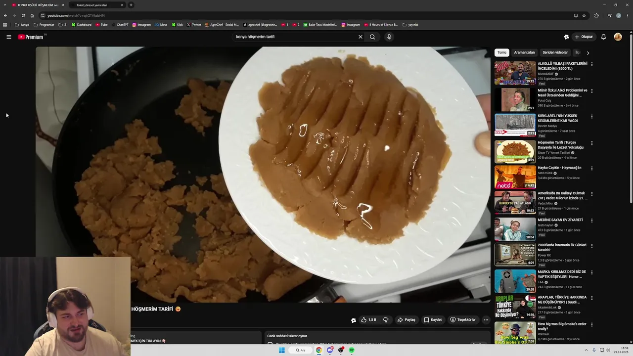Click Canlı sohbeti tekrar oynat text

(287, 336)
